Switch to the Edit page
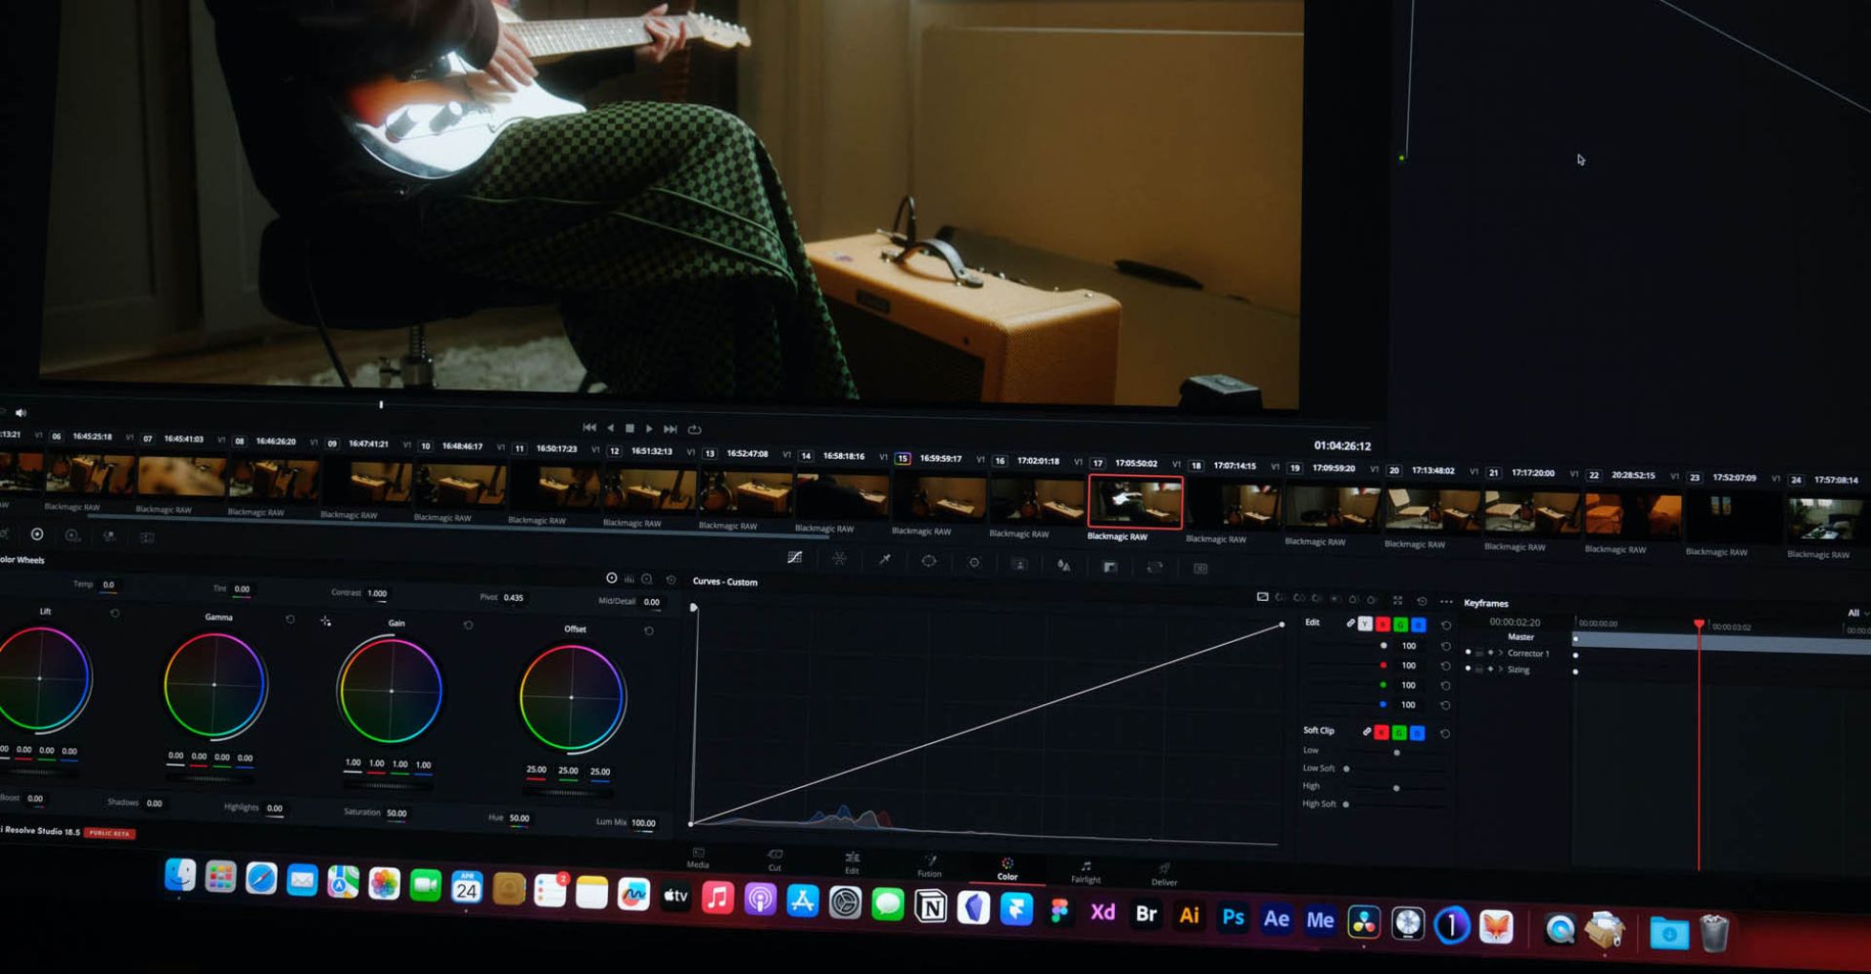Screen dimensions: 1871x974 click(x=851, y=863)
